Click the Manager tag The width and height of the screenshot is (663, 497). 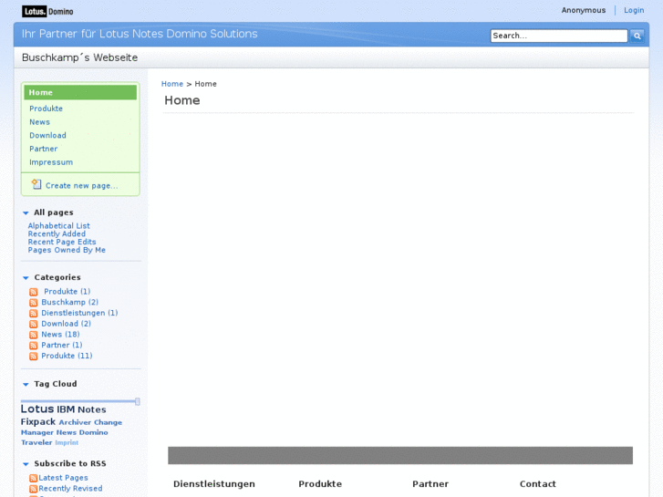click(37, 432)
